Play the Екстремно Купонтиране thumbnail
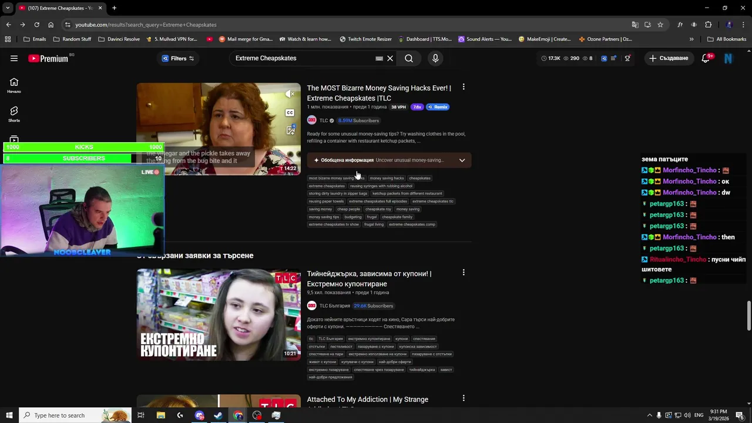Screen dimensions: 752x423 click(219, 315)
